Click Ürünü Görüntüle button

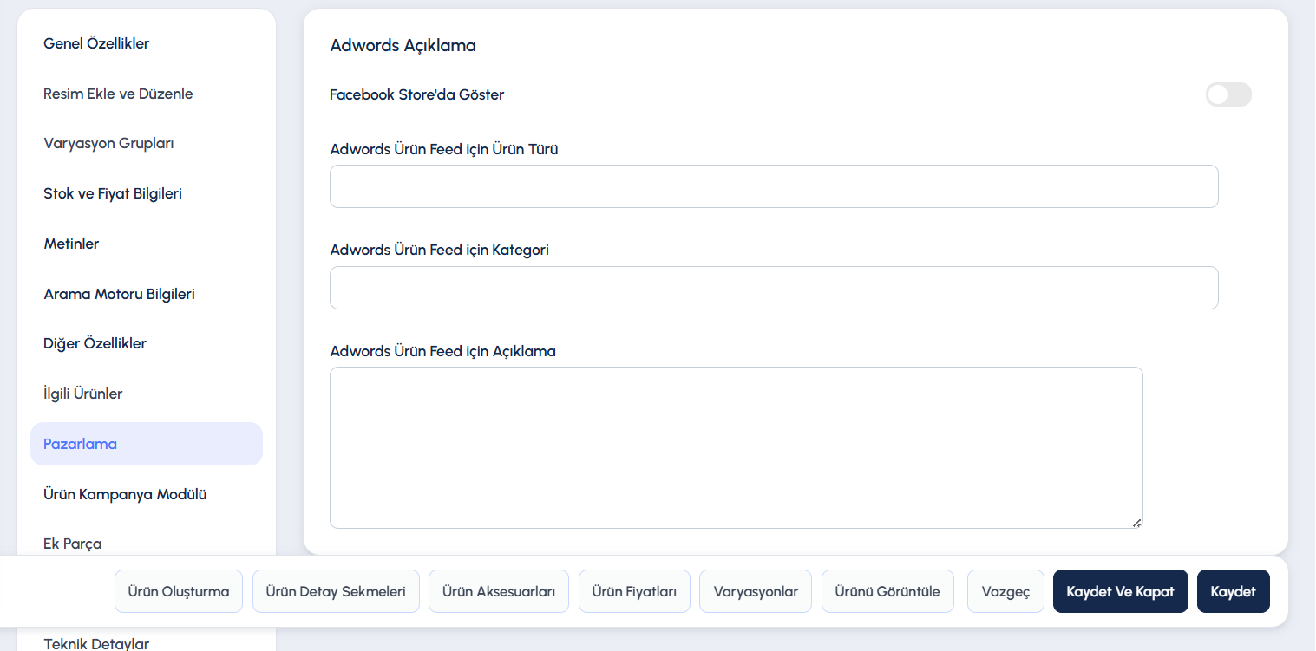tap(887, 591)
